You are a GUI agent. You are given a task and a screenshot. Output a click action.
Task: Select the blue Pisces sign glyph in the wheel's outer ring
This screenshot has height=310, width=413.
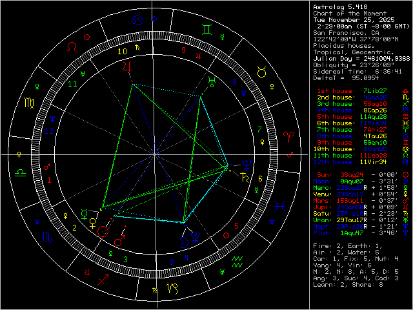point(279,207)
